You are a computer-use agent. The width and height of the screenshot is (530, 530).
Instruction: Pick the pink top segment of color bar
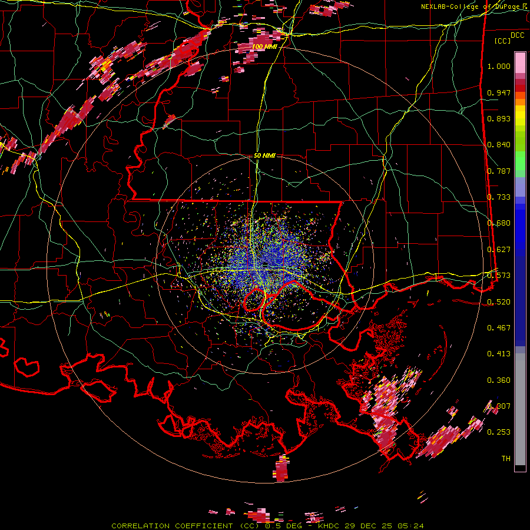tap(520, 62)
